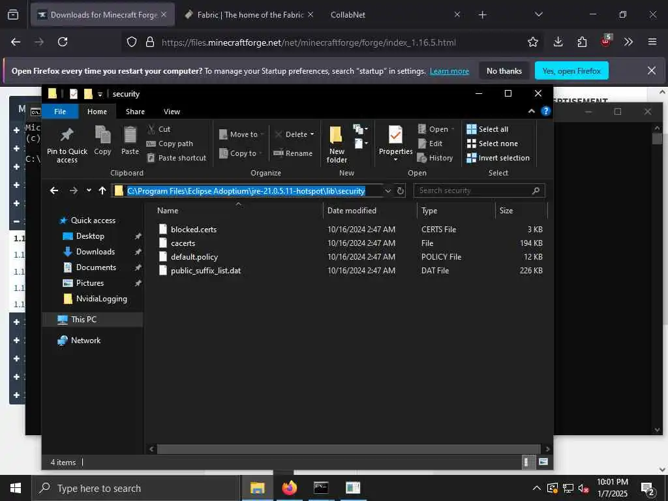Open the Easy access dropdown icon
Image resolution: width=668 pixels, height=501 pixels.
[360, 144]
